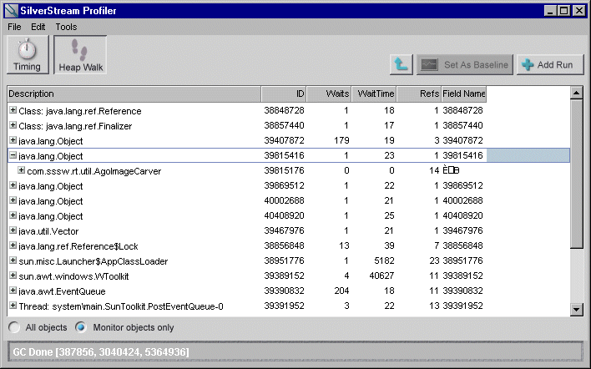Image resolution: width=591 pixels, height=369 pixels.
Task: Click ID cell 38951776
Action: 284,260
